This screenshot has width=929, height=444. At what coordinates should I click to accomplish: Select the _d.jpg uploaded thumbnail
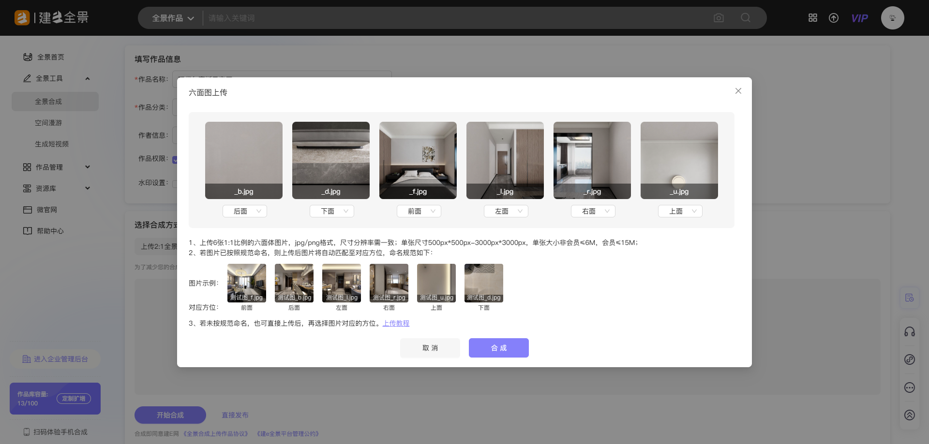331,160
